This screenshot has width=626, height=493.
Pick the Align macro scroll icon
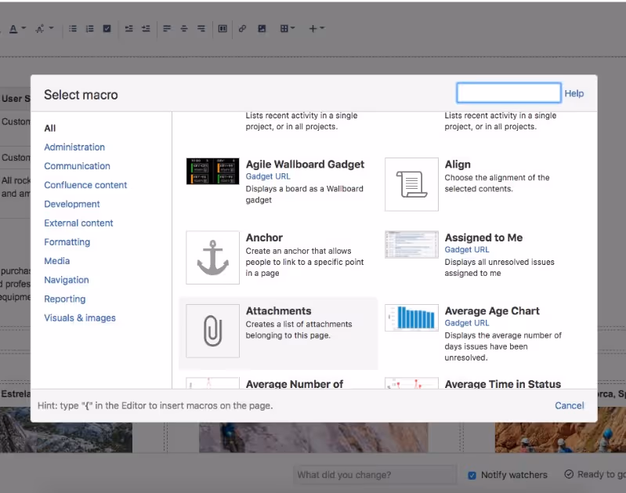[x=411, y=184]
